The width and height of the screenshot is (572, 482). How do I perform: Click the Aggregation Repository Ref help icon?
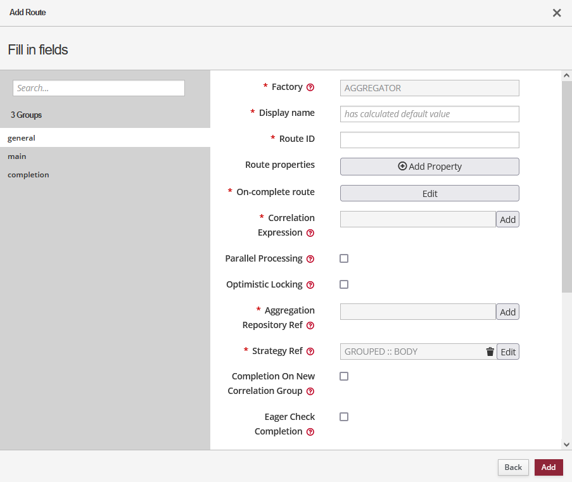(x=310, y=326)
